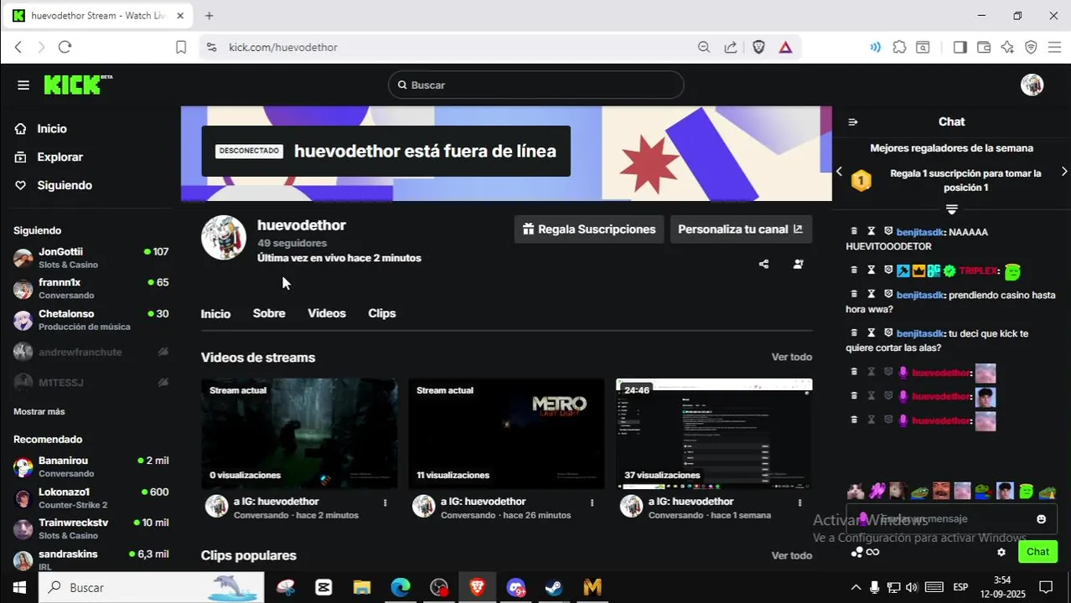Open Bananirou recommended channel
This screenshot has width=1071, height=603.
pos(91,466)
